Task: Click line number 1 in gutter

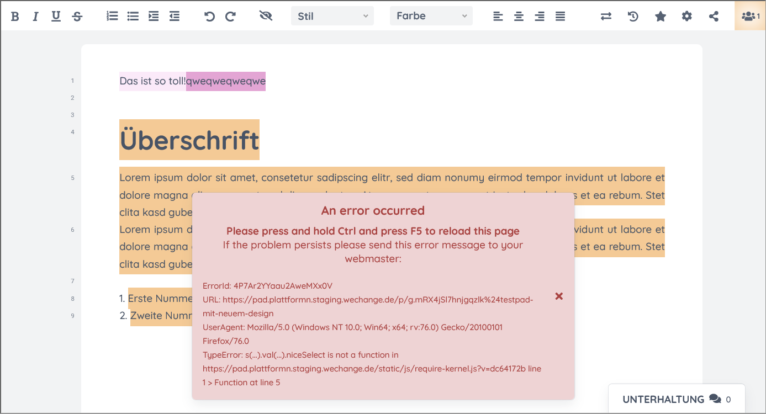Action: click(x=72, y=81)
